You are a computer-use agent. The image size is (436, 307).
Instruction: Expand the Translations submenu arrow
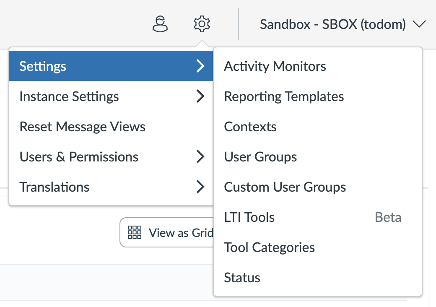[201, 187]
